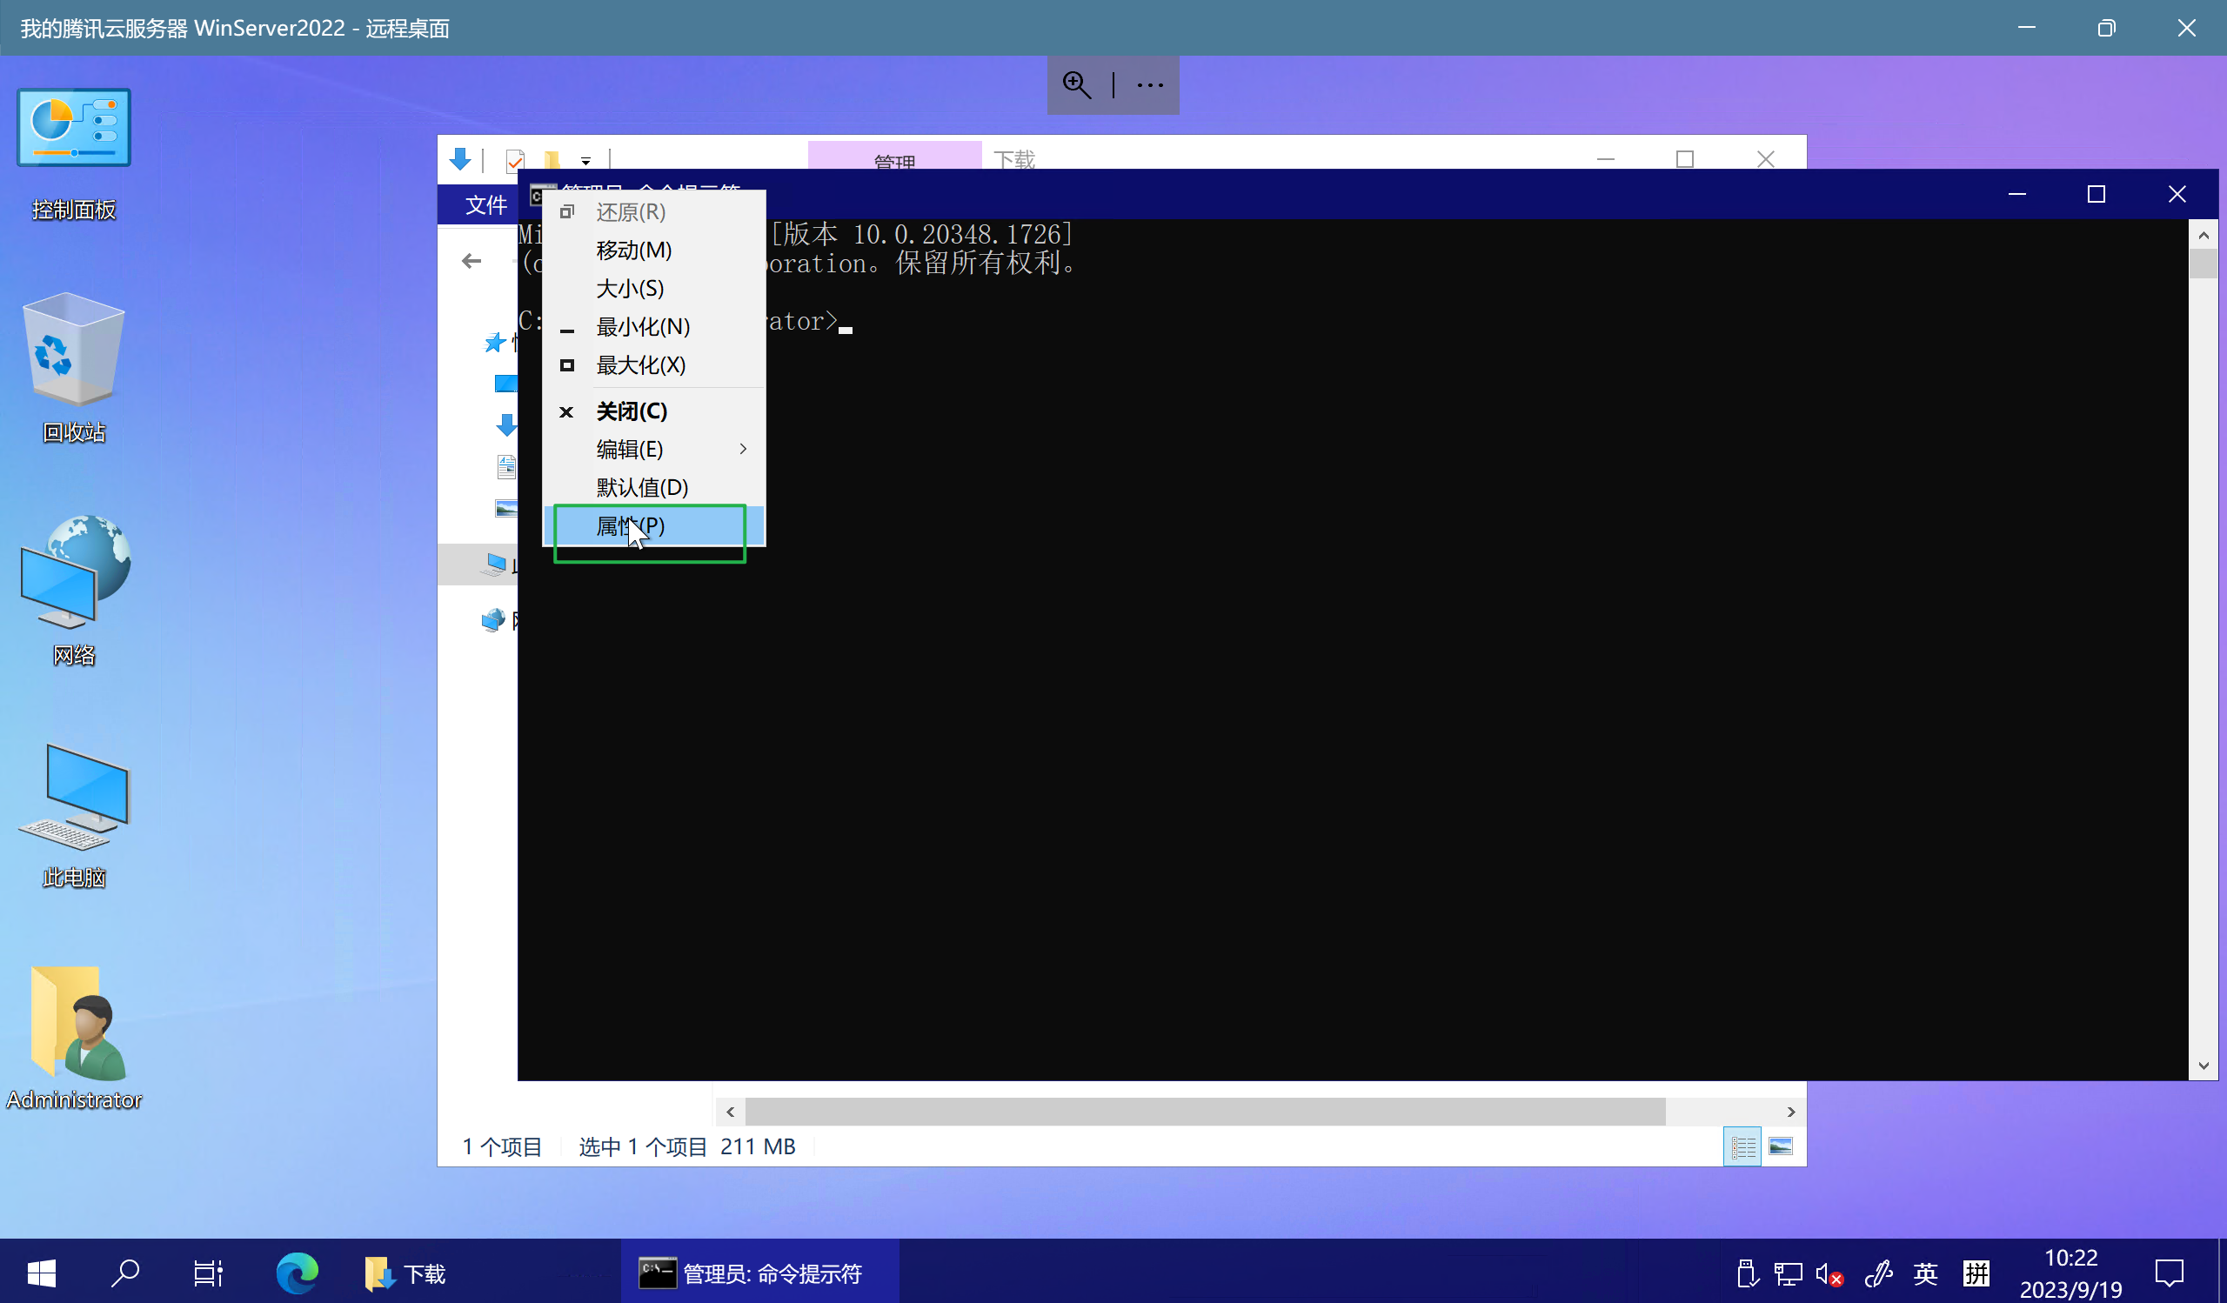Open taskbar search magnifier
The image size is (2227, 1303).
click(124, 1273)
